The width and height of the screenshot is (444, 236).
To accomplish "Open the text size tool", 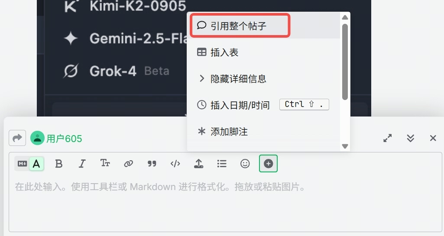I will click(x=105, y=163).
